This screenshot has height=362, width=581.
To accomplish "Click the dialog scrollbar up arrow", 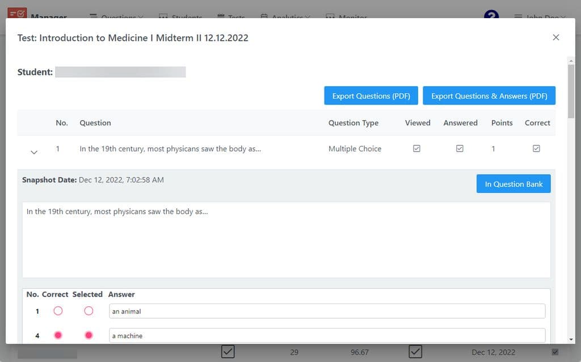I will (571, 61).
